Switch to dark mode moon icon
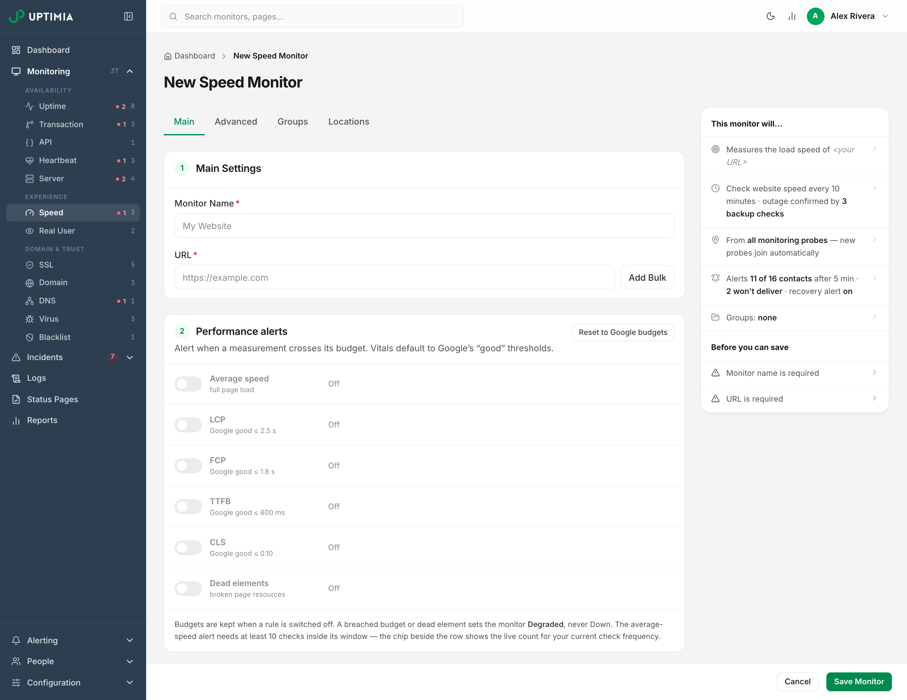 point(770,16)
